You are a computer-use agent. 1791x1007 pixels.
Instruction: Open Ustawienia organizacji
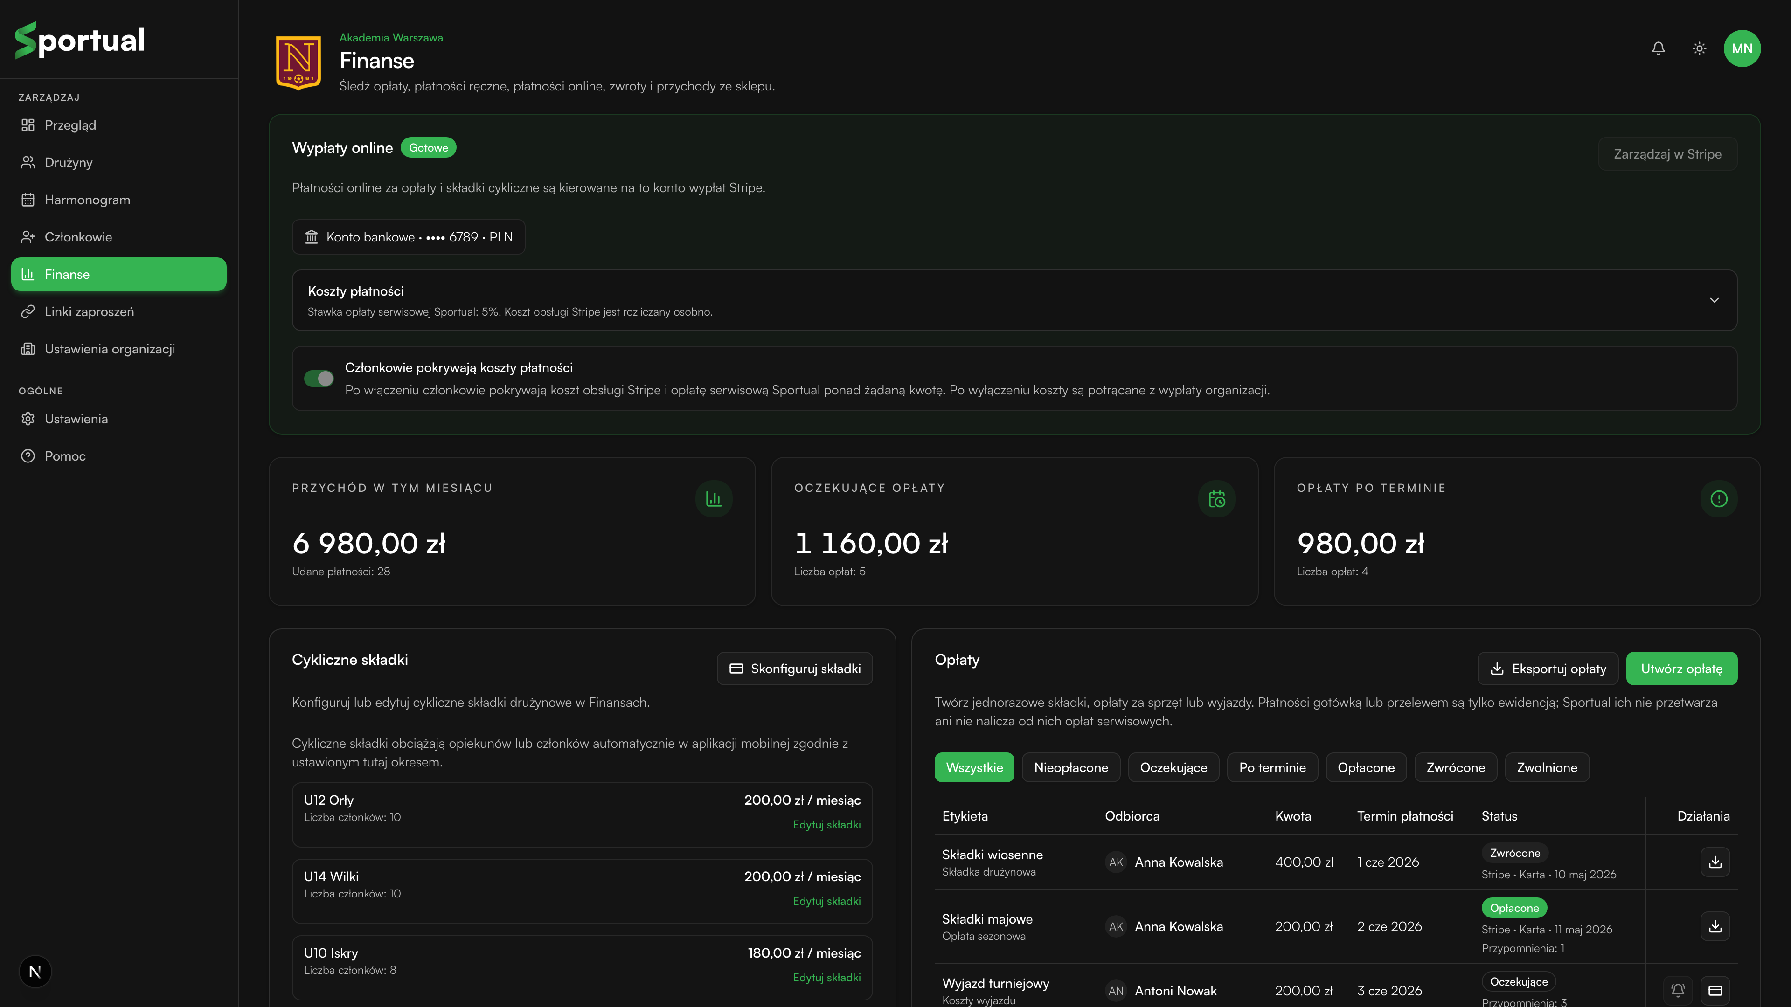tap(119, 349)
